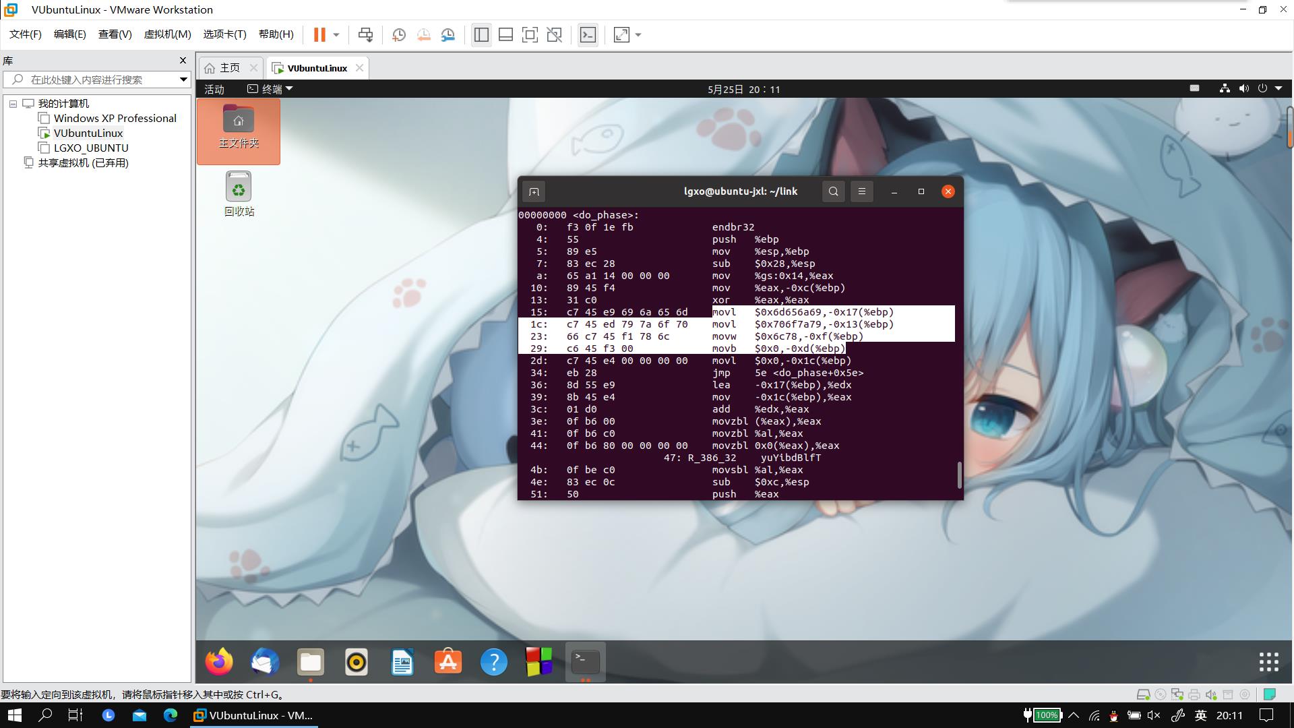Enter full screen mode

[x=530, y=35]
